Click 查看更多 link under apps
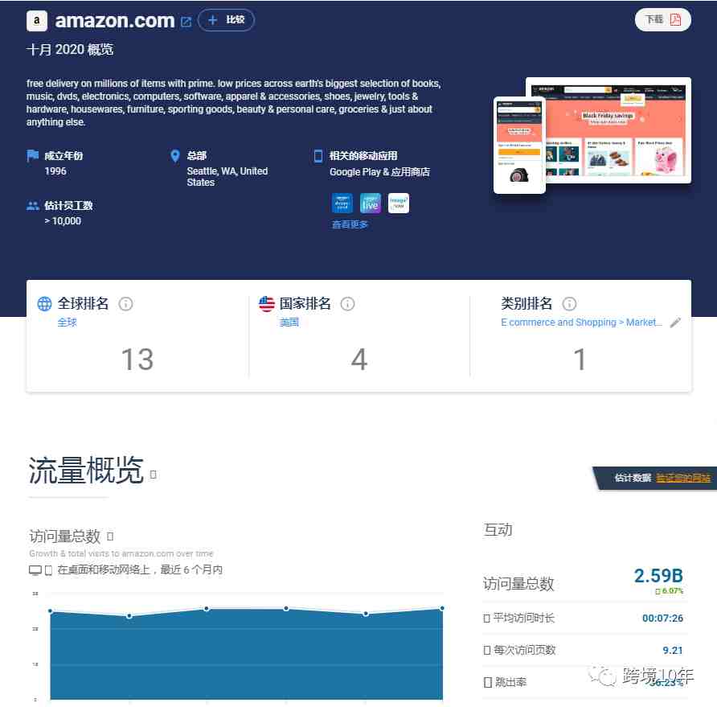This screenshot has height=707, width=717. tap(350, 224)
